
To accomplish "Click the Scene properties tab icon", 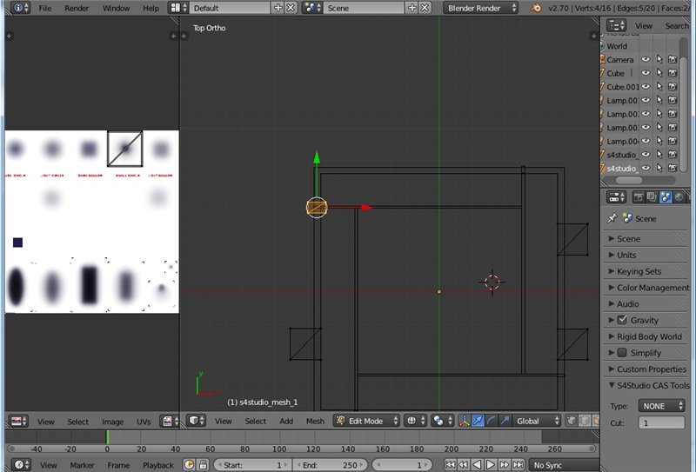I will click(666, 197).
